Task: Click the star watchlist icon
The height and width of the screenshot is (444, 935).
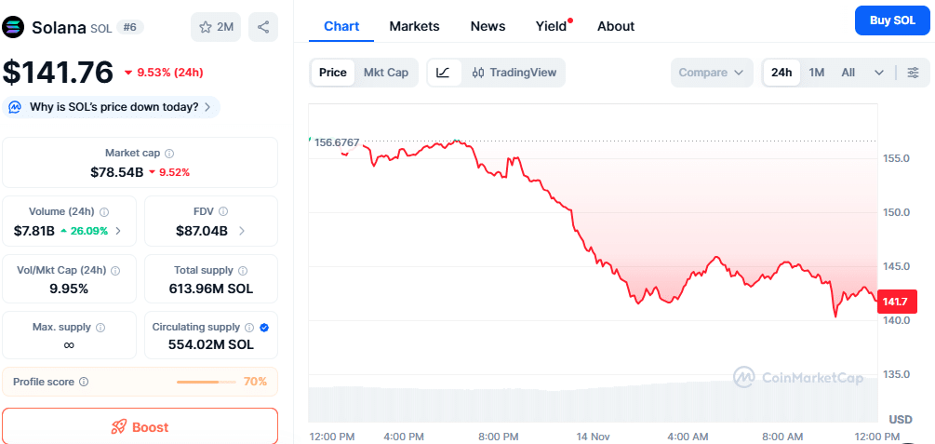Action: (206, 28)
